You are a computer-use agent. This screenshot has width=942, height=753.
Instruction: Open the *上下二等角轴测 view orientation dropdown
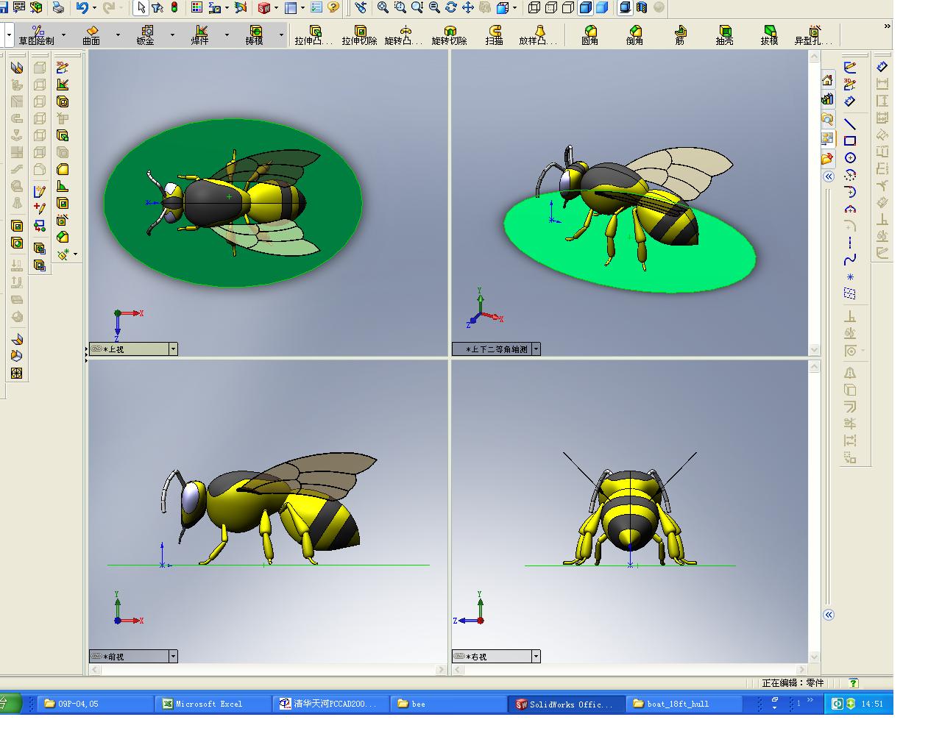pos(536,349)
